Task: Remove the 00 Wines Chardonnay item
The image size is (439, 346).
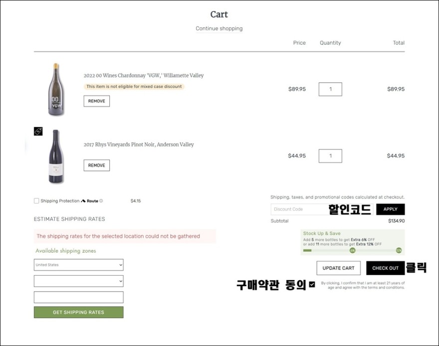Action: (x=97, y=101)
